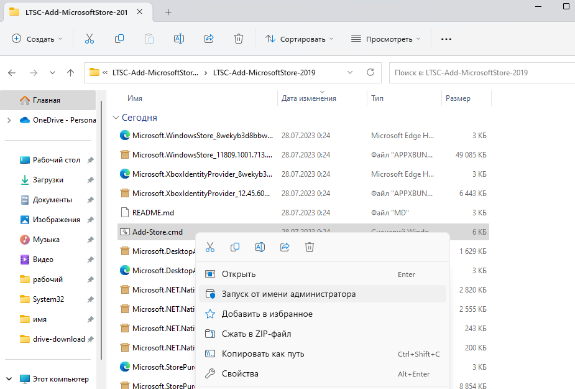Close the LTSC-Add-MicrosoftStore tab
575x389 pixels.
(x=140, y=12)
